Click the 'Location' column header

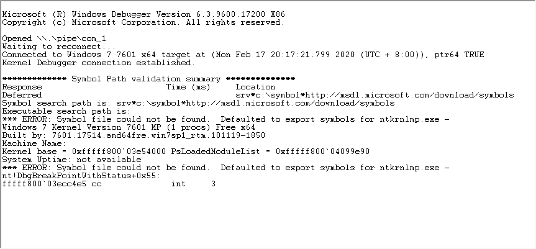(x=255, y=87)
